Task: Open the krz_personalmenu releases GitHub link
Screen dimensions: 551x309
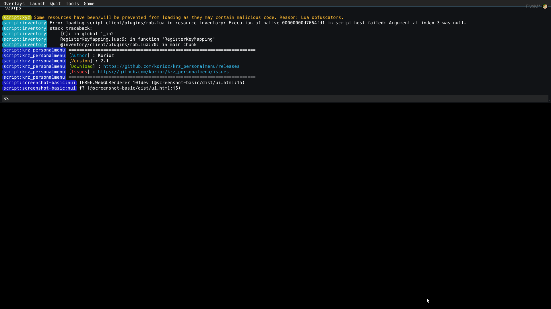Action: 171,66
